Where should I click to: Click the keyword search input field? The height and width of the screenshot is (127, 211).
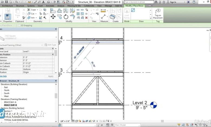point(139,2)
